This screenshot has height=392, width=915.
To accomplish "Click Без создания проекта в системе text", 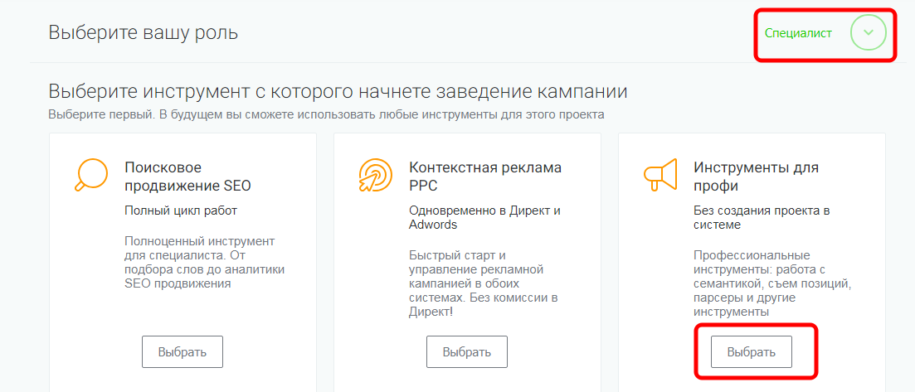I will [762, 217].
